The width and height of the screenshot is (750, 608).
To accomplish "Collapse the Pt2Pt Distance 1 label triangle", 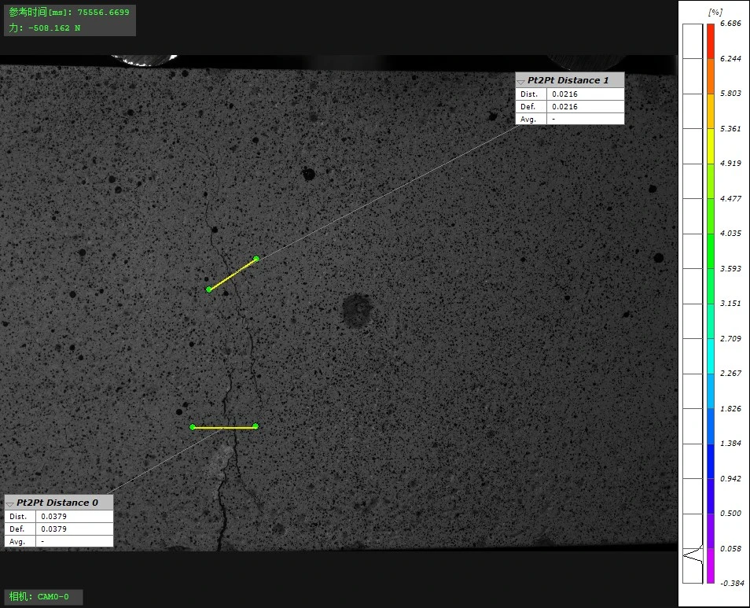I will 520,81.
